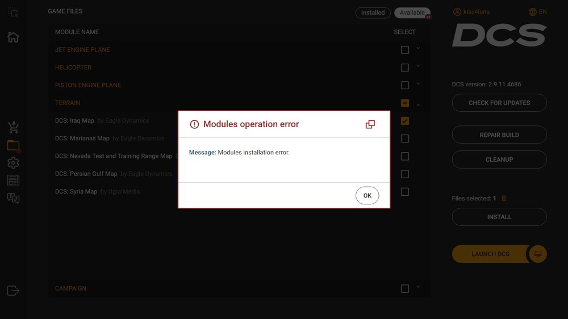The height and width of the screenshot is (319, 568).
Task: Open the forum chat sidebar icon
Action: coord(14,198)
